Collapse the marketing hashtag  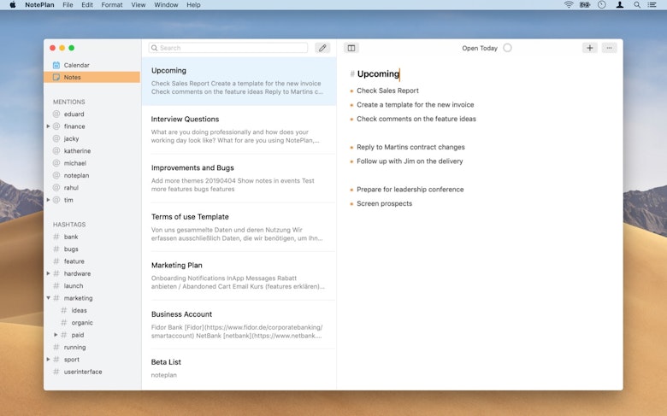[48, 298]
